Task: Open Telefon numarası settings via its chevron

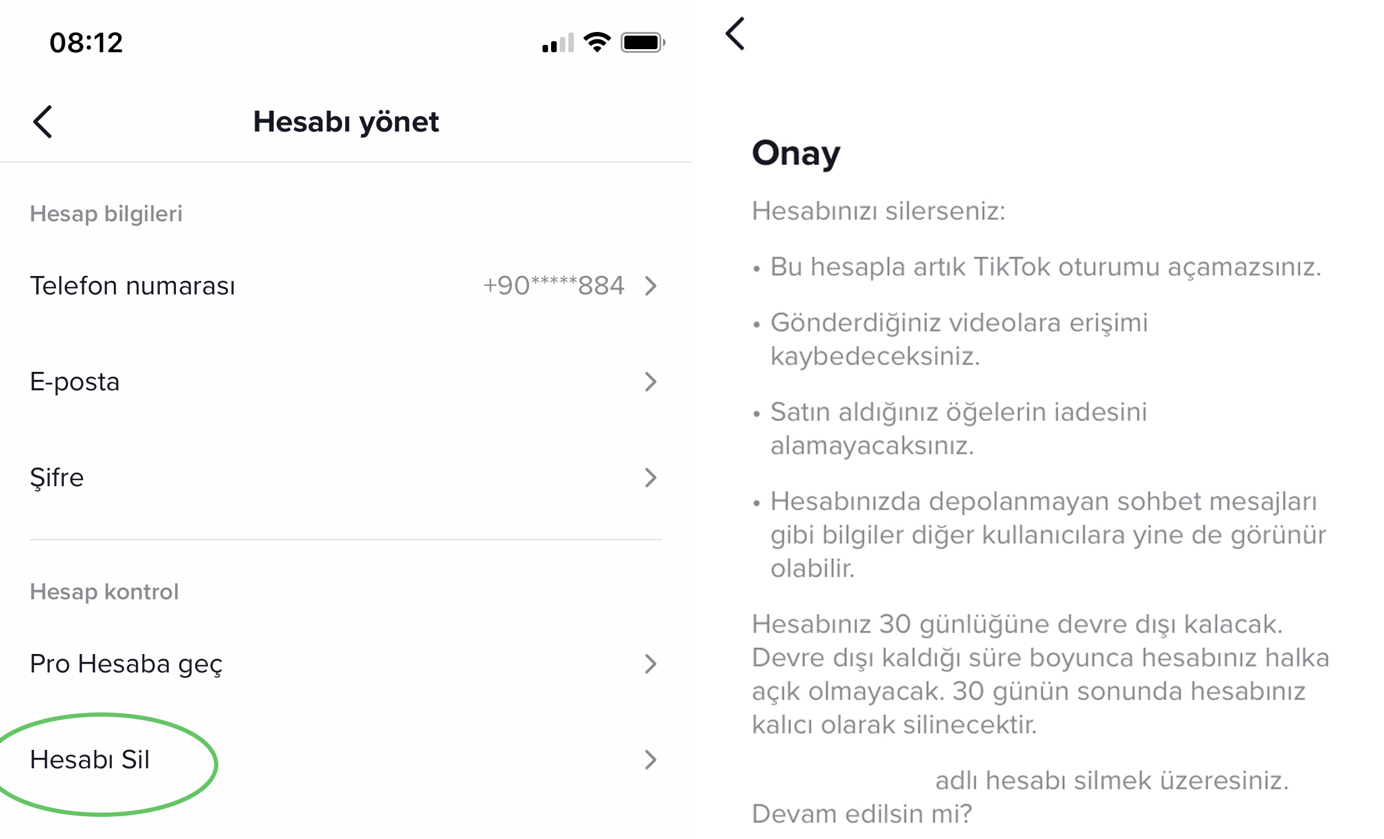Action: tap(650, 285)
